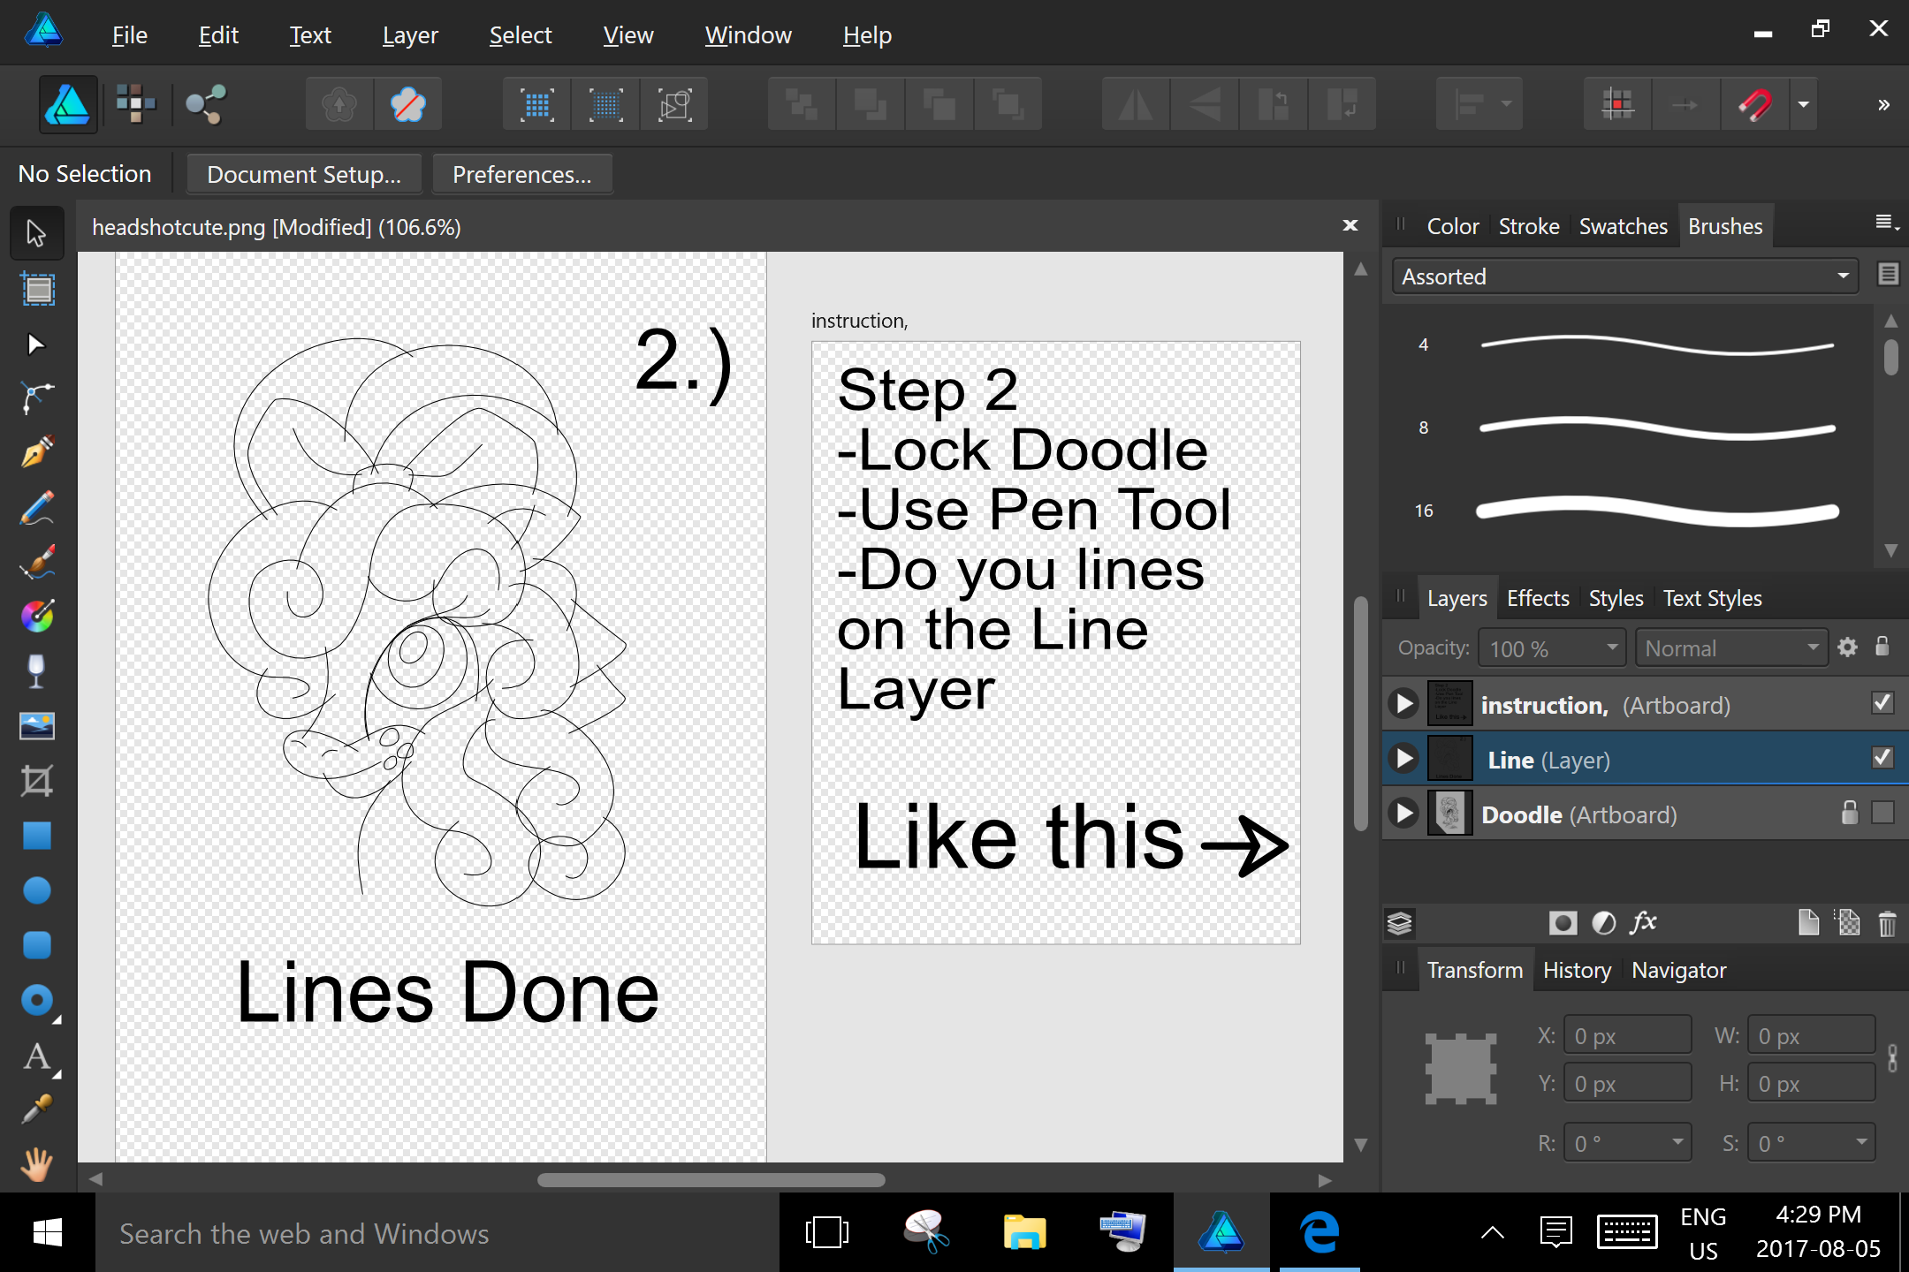Viewport: 1909px width, 1272px height.
Task: Open the Layer menu
Action: point(409,34)
